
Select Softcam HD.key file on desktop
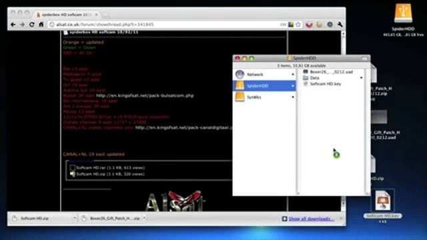click(383, 201)
